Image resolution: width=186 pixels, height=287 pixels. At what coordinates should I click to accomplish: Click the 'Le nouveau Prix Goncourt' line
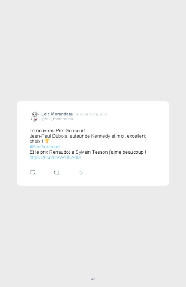[x=57, y=130]
